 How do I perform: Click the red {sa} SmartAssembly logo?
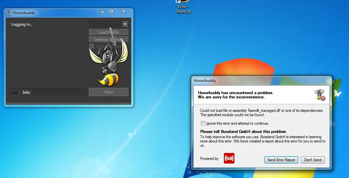point(229,158)
